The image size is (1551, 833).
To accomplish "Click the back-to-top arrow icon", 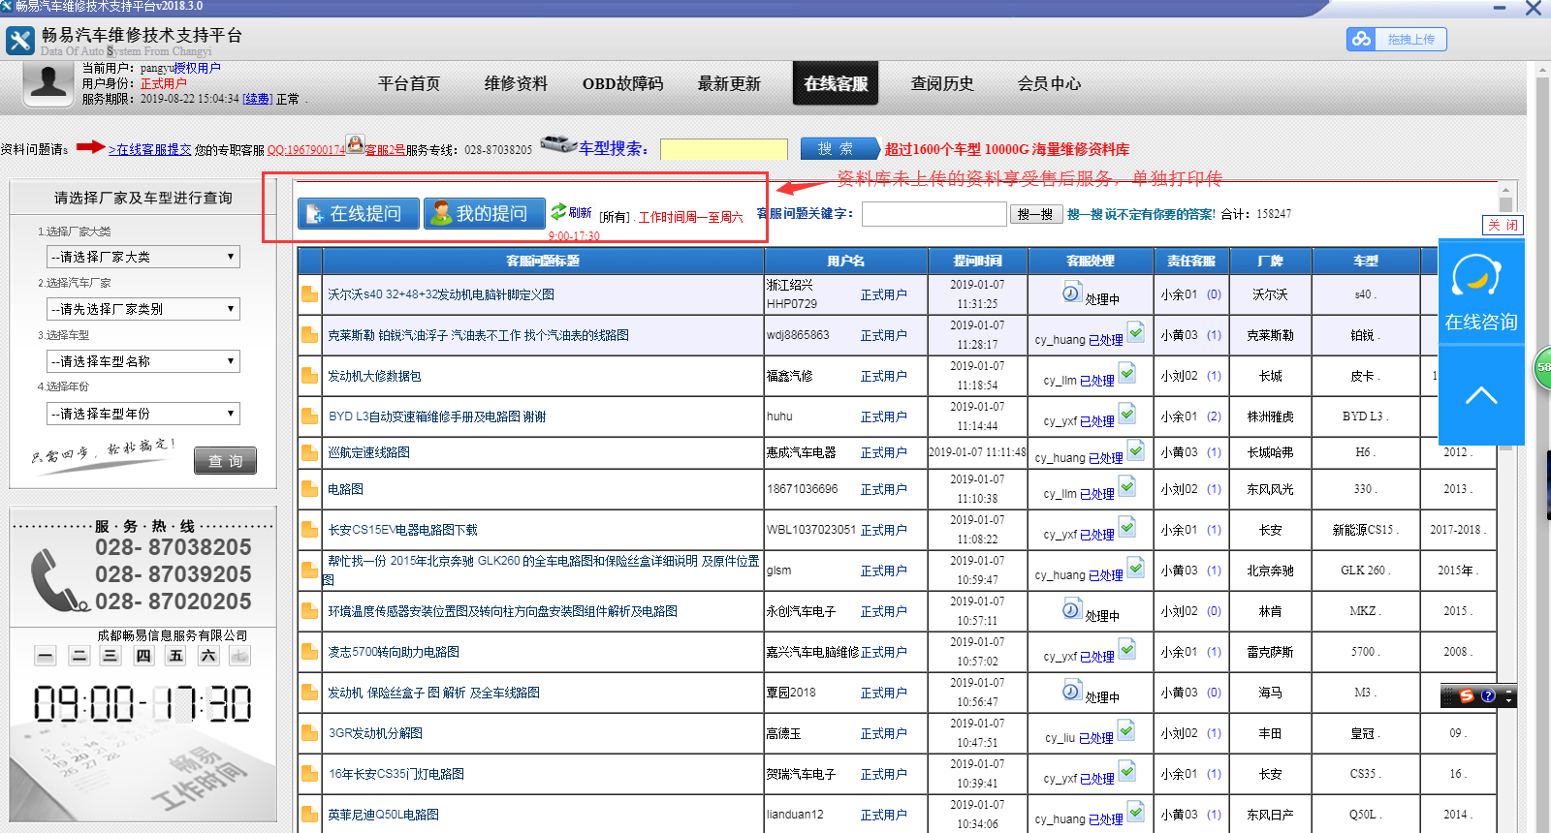I will (x=1481, y=395).
